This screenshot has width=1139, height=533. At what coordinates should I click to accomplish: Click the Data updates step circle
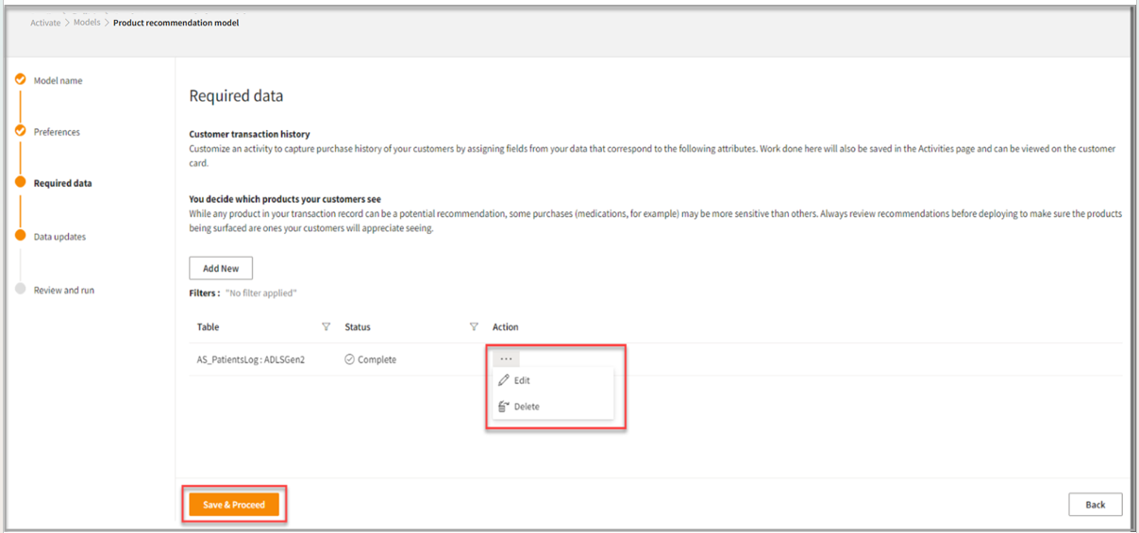20,236
